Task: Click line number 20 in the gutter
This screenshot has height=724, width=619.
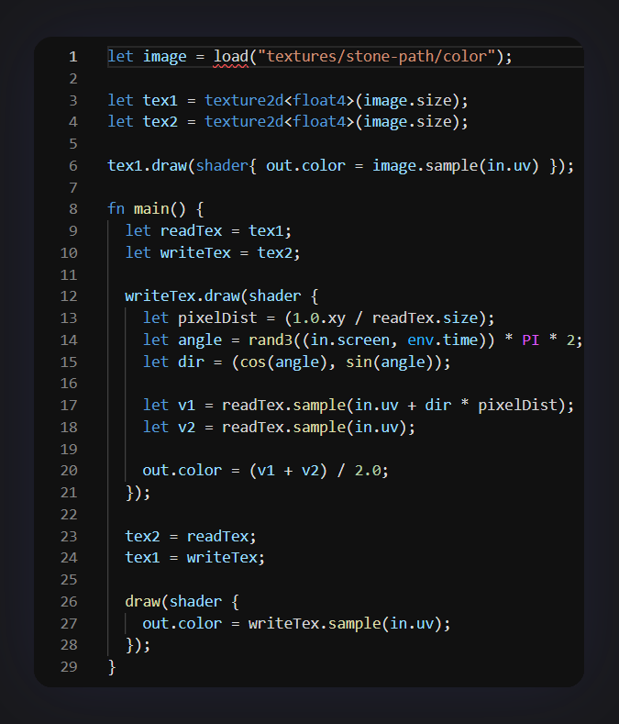Action: tap(69, 471)
